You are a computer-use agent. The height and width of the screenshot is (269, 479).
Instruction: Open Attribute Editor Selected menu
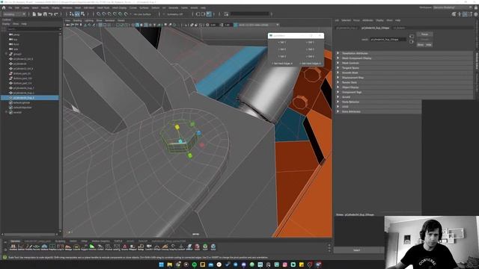[346, 20]
